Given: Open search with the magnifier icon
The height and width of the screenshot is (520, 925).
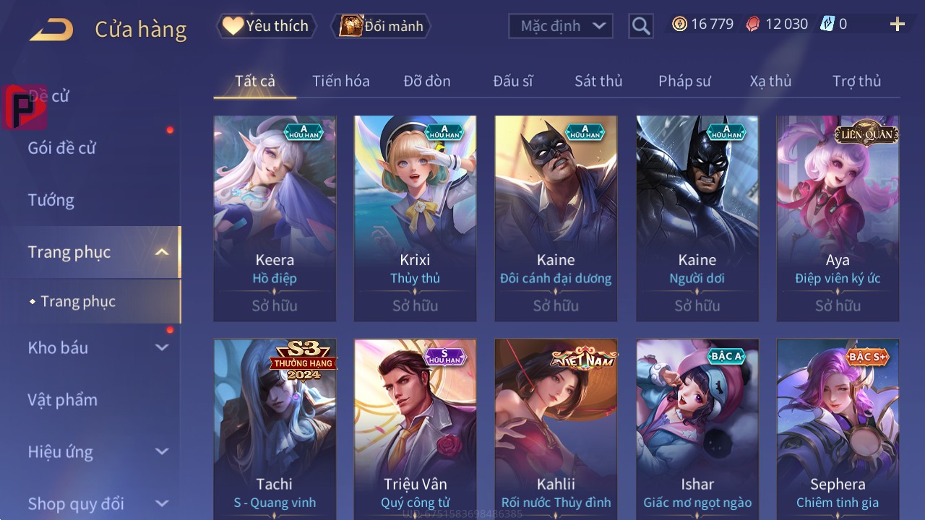Looking at the screenshot, I should click(641, 26).
